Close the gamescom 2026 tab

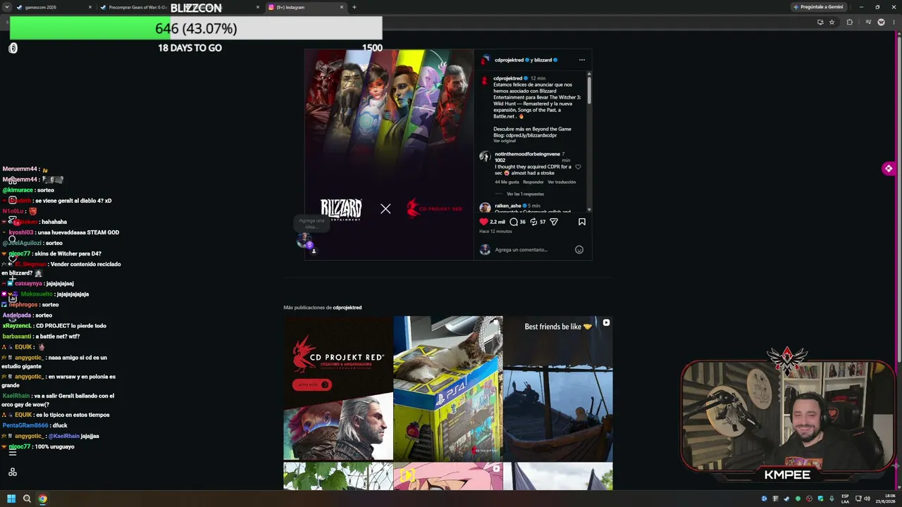[90, 7]
